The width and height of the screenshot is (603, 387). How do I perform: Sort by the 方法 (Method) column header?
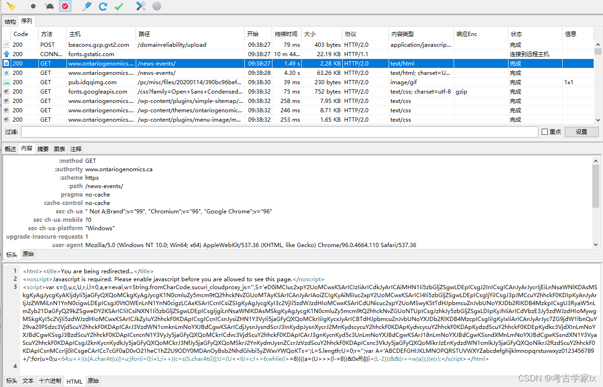pyautogui.click(x=52, y=34)
